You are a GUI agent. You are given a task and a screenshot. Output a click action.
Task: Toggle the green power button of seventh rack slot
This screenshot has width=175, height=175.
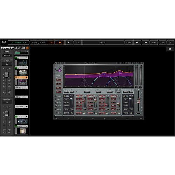click(x=16, y=117)
